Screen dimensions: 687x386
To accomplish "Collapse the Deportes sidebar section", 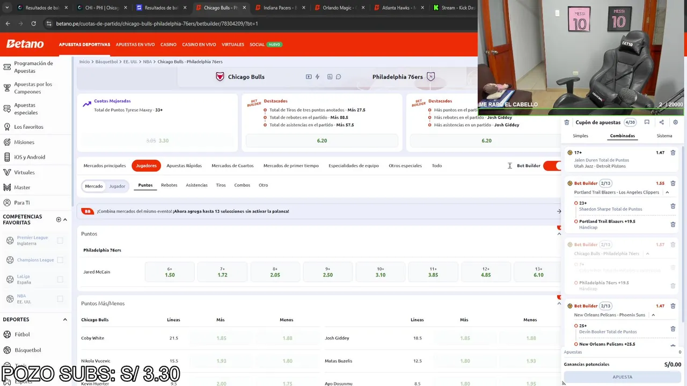I will pos(65,320).
